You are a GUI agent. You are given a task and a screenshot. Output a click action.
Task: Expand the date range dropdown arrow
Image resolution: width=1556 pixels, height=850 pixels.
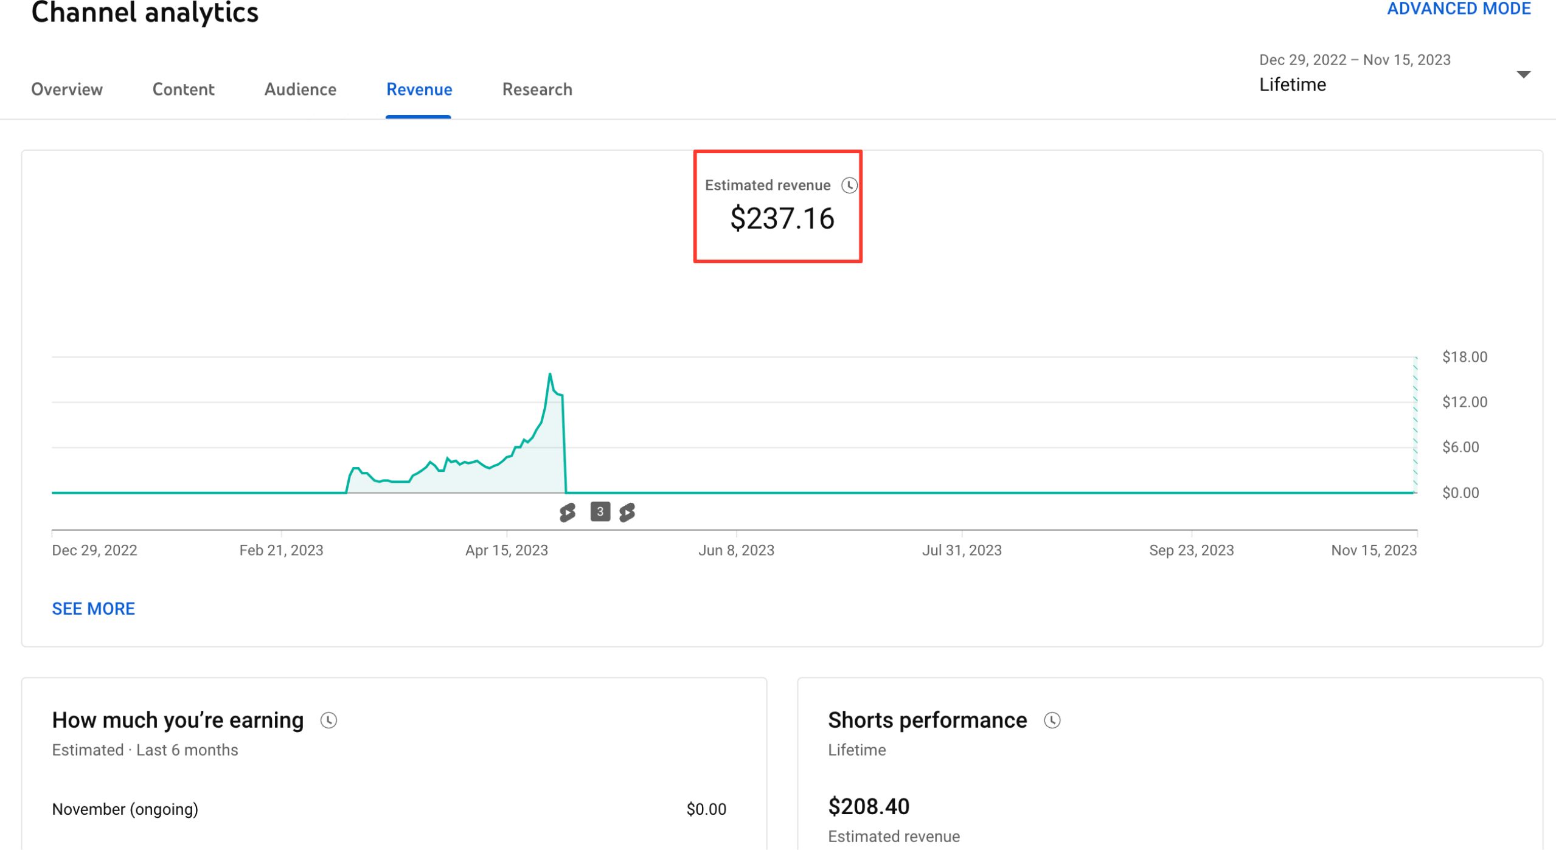click(1523, 75)
